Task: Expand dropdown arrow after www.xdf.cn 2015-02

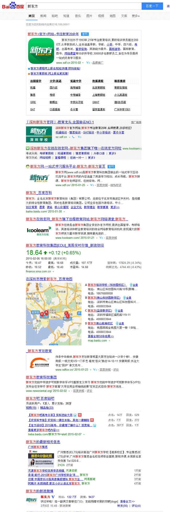Action: pyautogui.click(x=83, y=63)
